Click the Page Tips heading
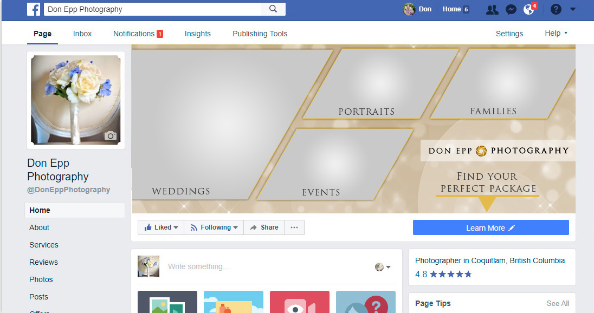The image size is (594, 313). (432, 304)
